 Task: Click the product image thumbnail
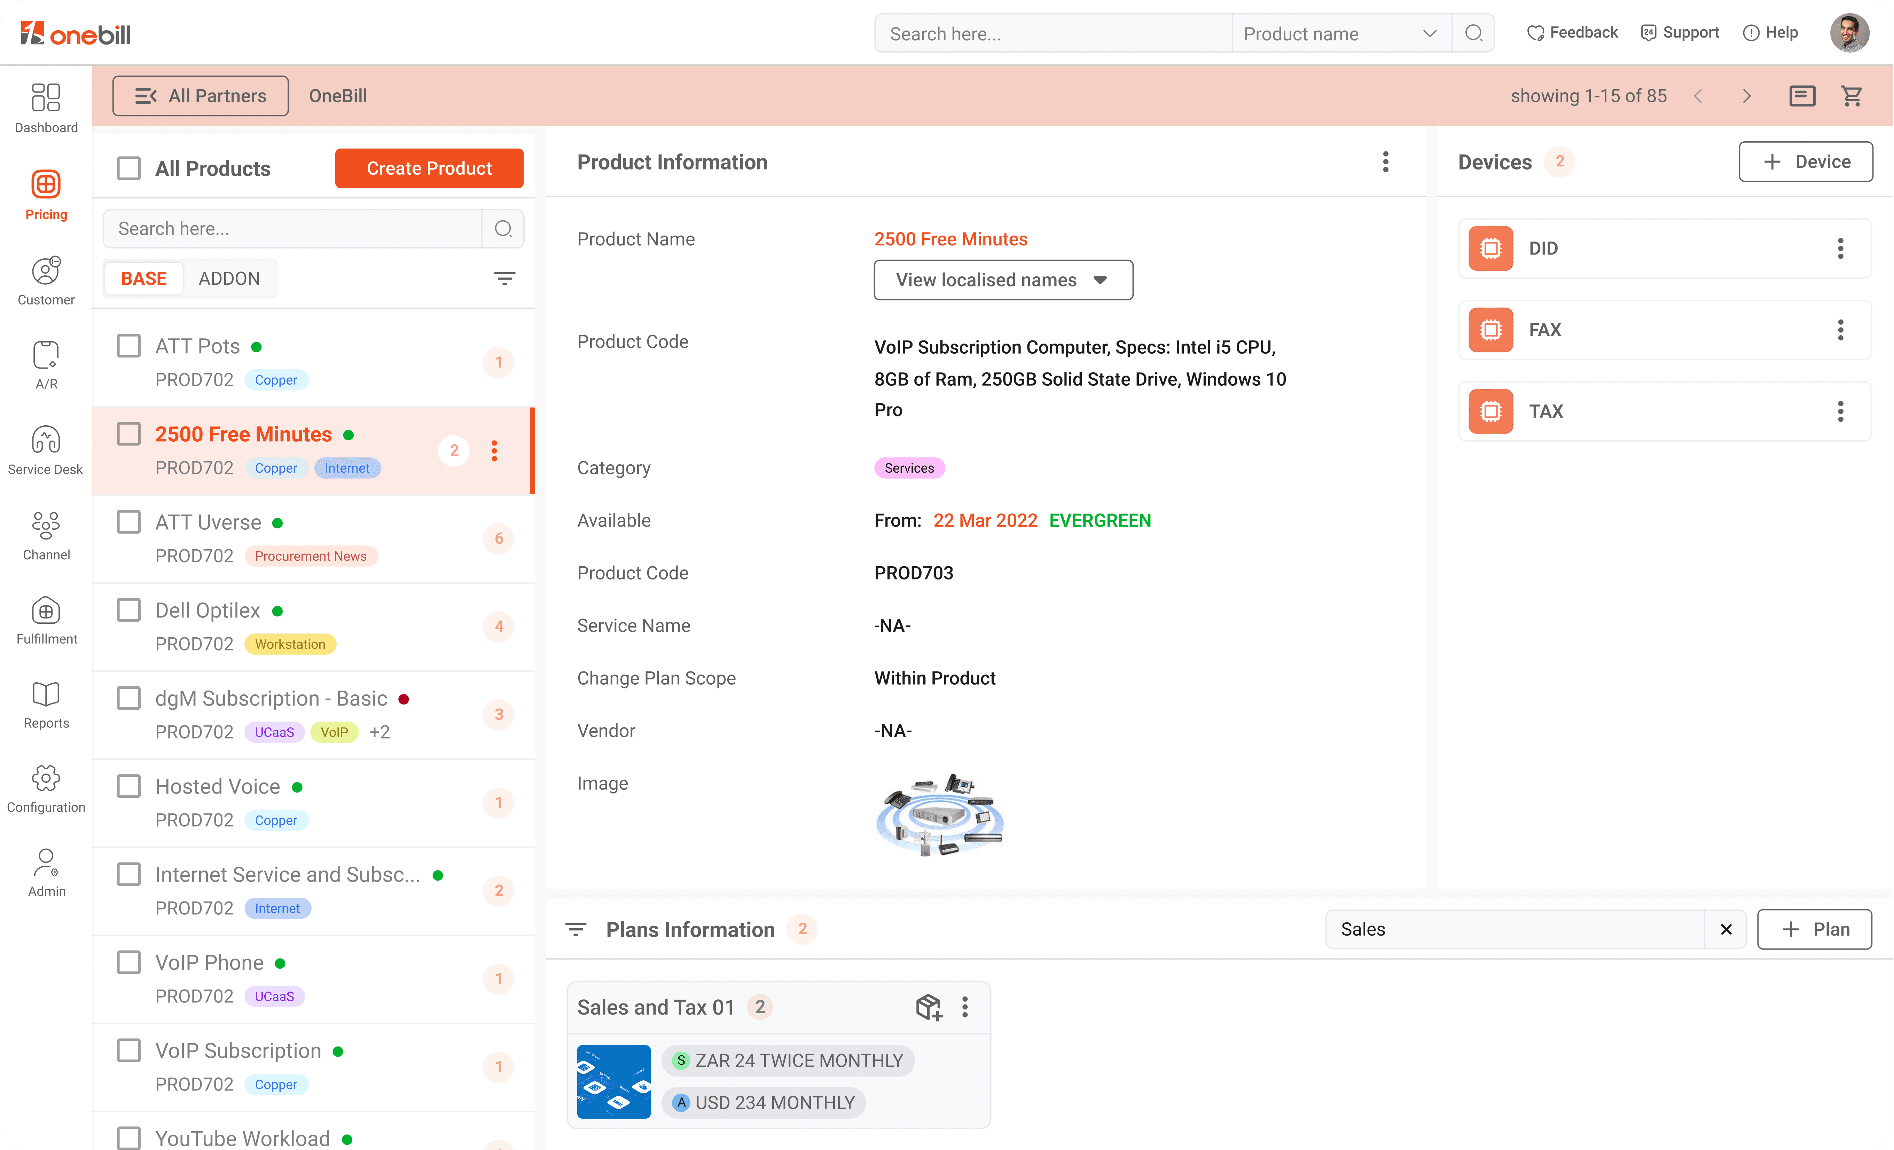939,814
